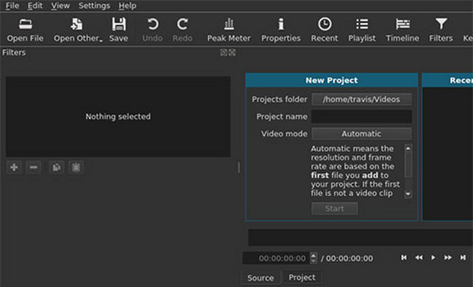Open the Video mode Automatic dropdown
473x287 pixels.
(x=362, y=134)
